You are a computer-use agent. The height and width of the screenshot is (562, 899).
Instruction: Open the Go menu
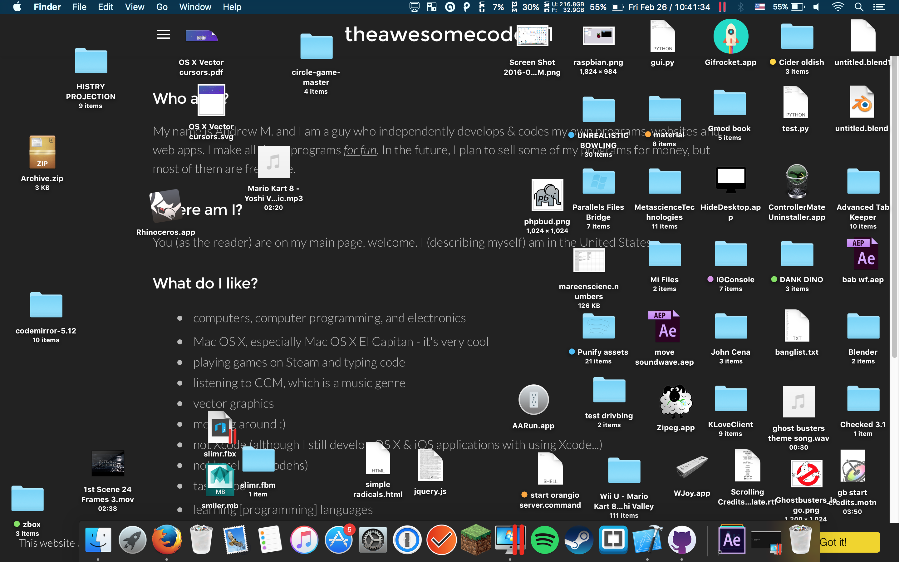[162, 7]
